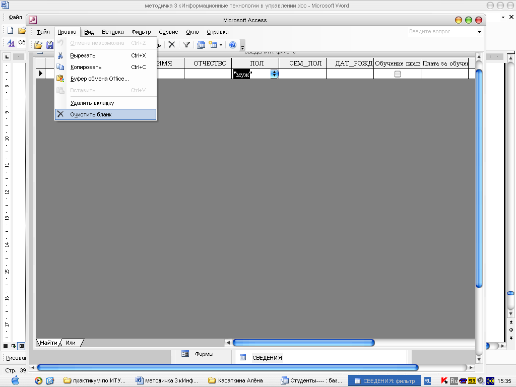Switch to методичка 3 Word taskbar button

click(x=167, y=381)
